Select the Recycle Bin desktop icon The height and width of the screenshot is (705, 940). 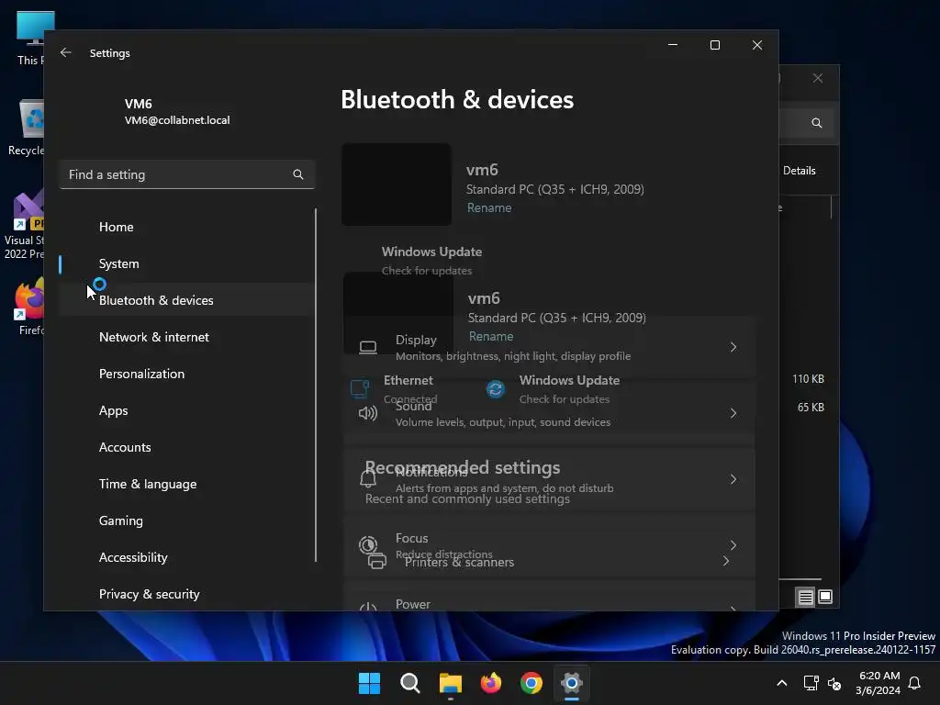tap(26, 128)
